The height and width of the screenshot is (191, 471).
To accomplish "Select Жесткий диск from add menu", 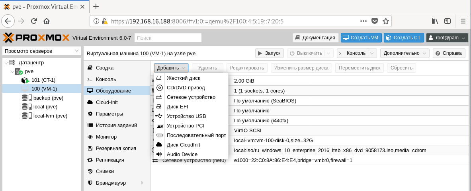I will (191, 78).
